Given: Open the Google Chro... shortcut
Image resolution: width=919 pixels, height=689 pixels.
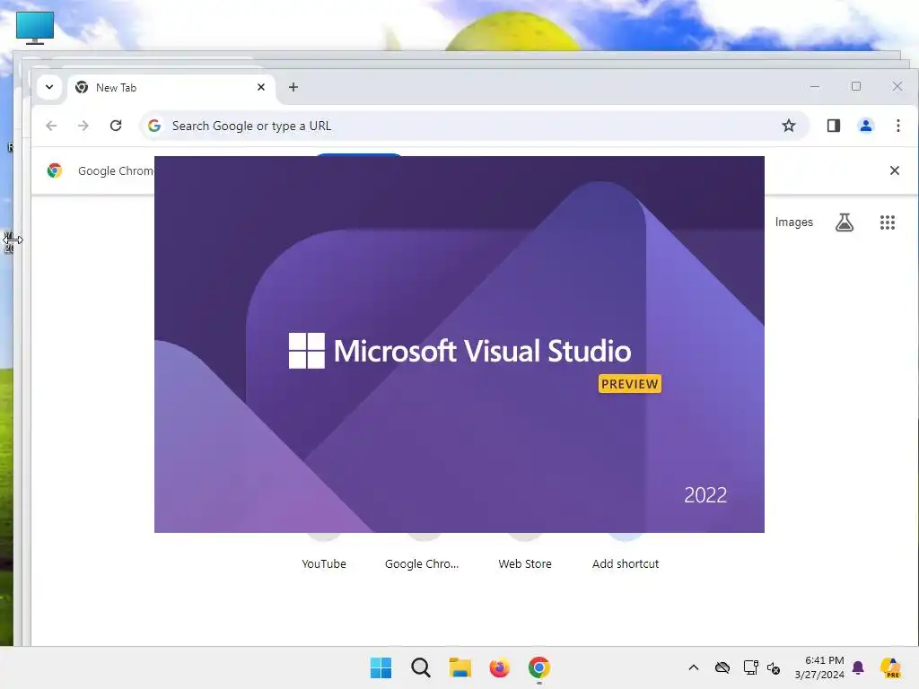Looking at the screenshot, I should tap(422, 563).
